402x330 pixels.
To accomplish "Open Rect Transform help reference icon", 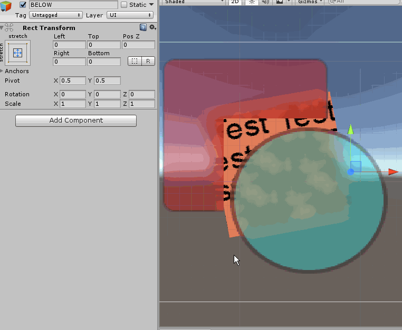I will 143,27.
